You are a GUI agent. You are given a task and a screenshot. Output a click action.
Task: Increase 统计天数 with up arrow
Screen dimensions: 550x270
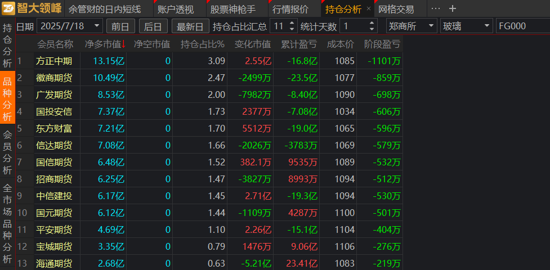point(372,22)
